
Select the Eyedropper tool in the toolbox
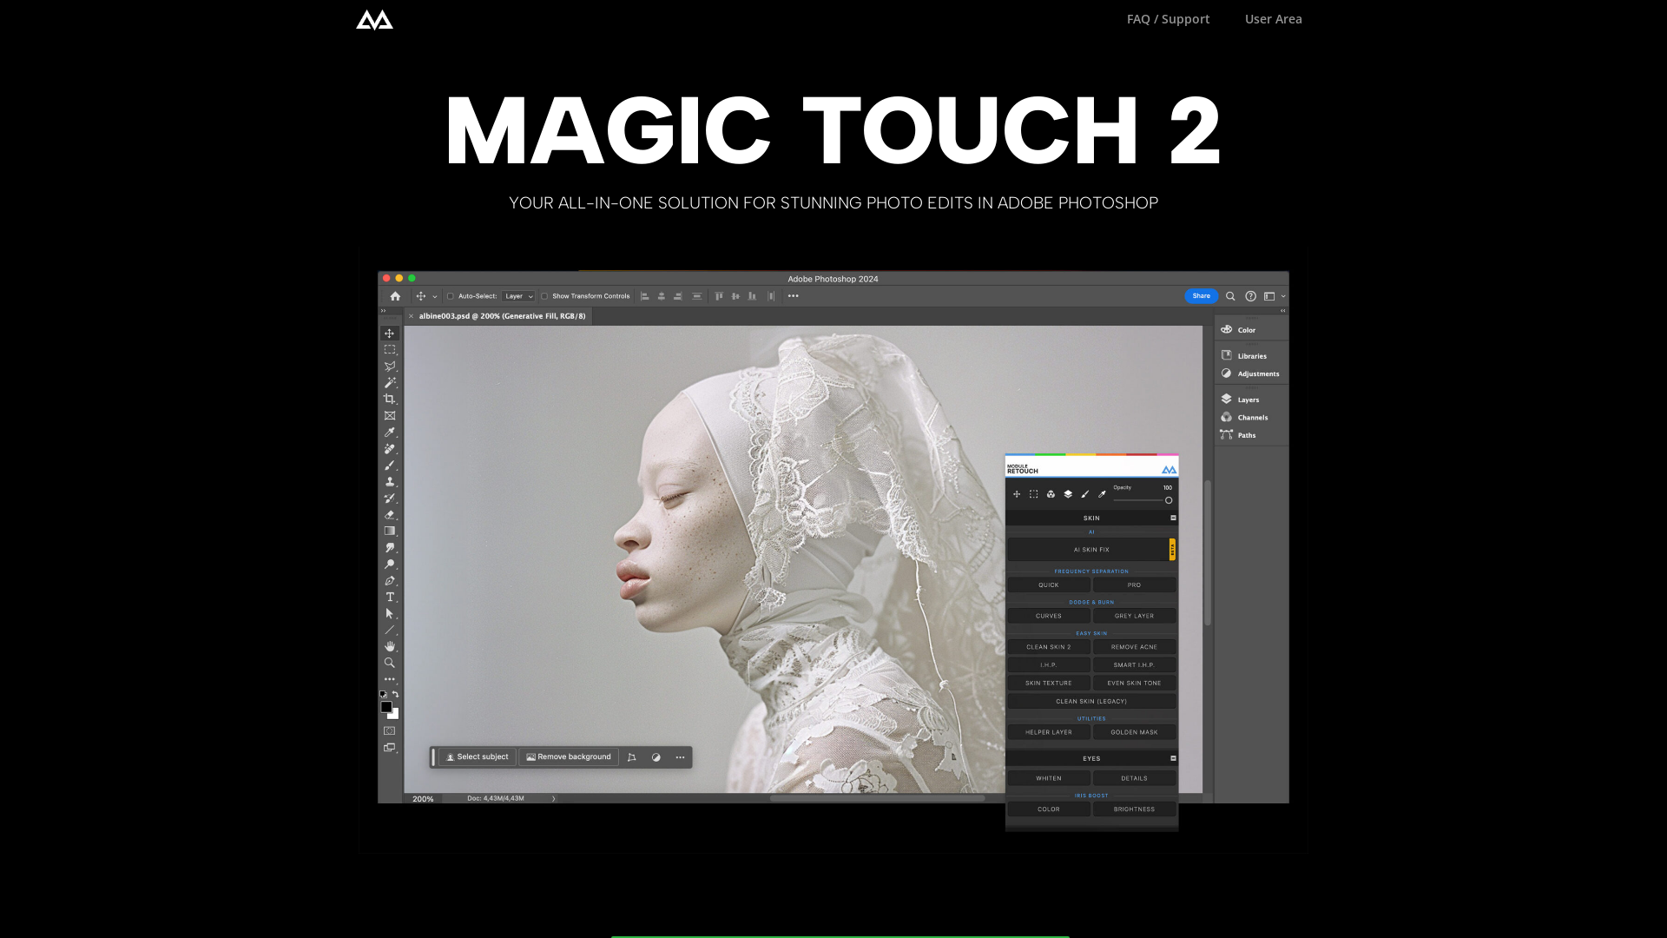390,432
